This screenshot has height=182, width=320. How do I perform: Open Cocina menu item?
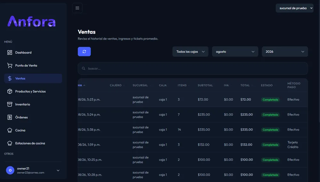pyautogui.click(x=33, y=130)
